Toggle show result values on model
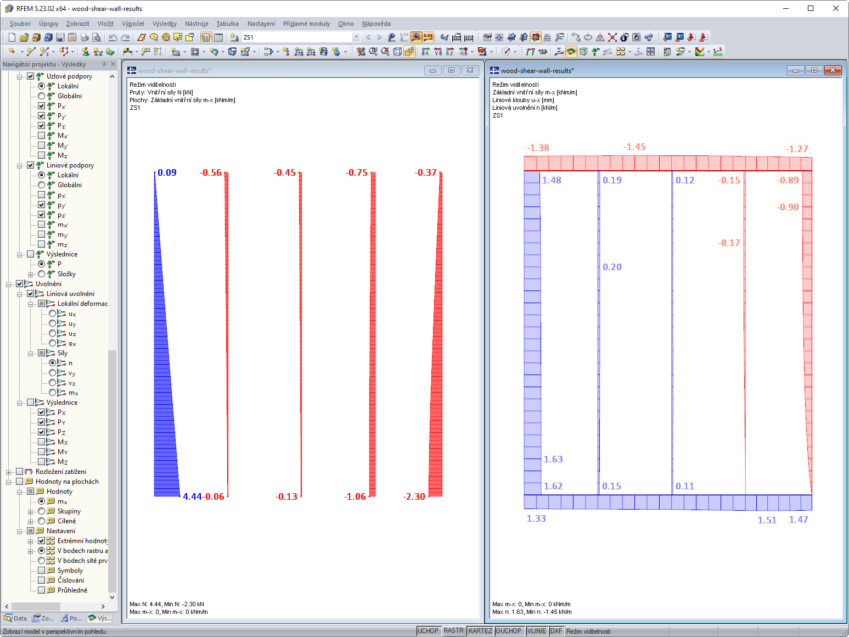The height and width of the screenshot is (637, 849). [x=428, y=37]
